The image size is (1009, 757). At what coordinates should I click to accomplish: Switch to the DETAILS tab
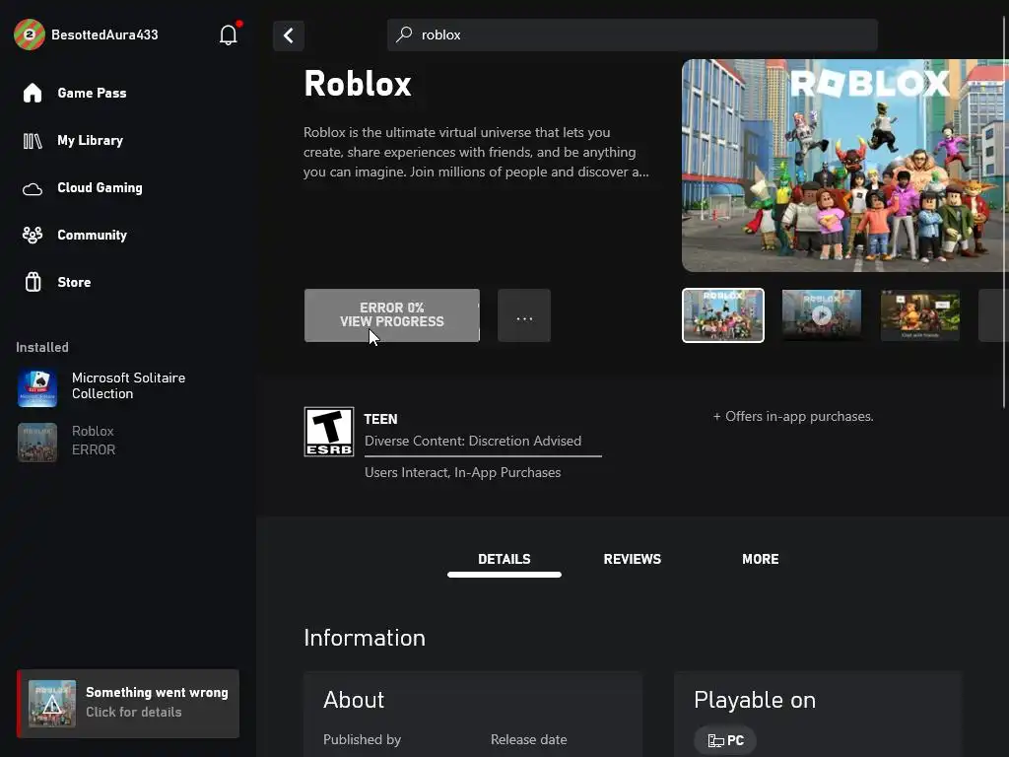point(504,559)
